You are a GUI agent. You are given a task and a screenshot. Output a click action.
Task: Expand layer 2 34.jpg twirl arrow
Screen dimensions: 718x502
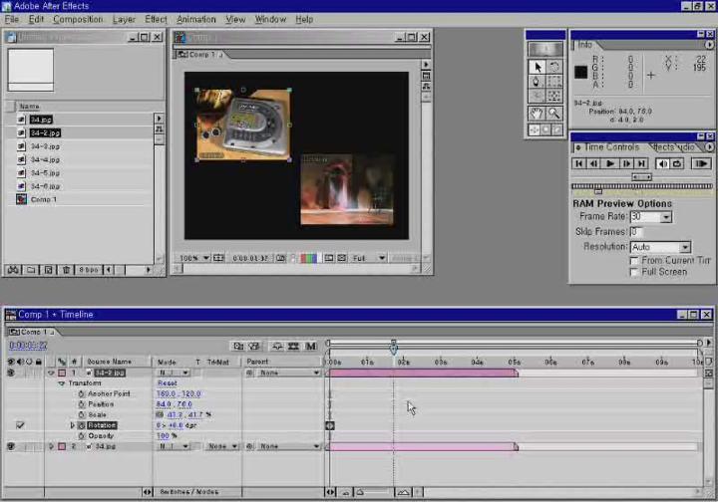coord(51,446)
